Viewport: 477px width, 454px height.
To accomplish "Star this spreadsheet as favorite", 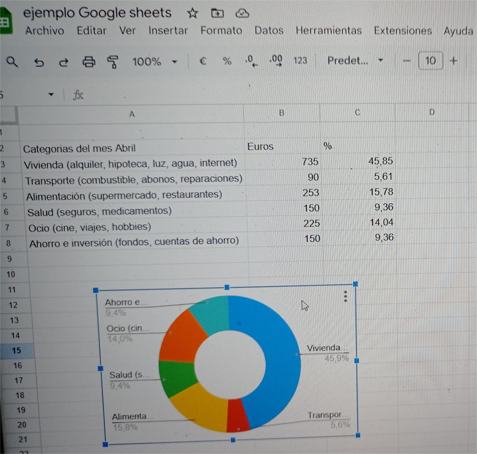I will pyautogui.click(x=192, y=14).
